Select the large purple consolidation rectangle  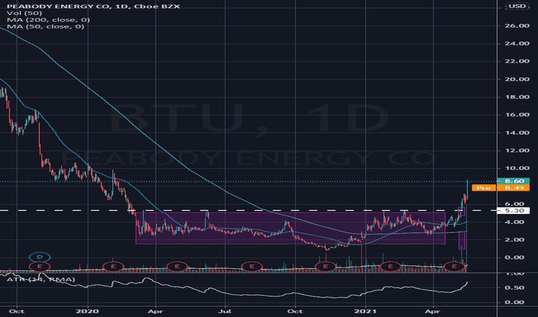[290, 228]
